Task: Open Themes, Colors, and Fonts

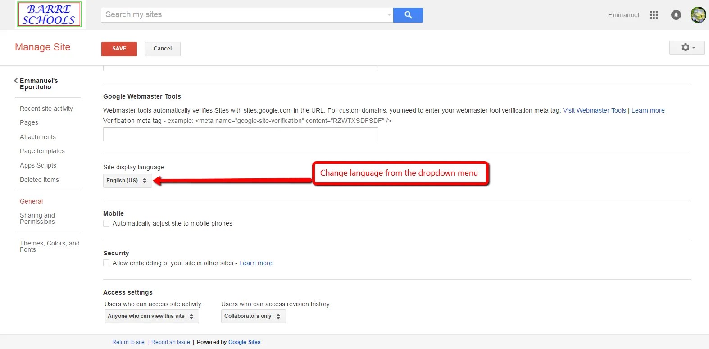Action: pos(50,246)
